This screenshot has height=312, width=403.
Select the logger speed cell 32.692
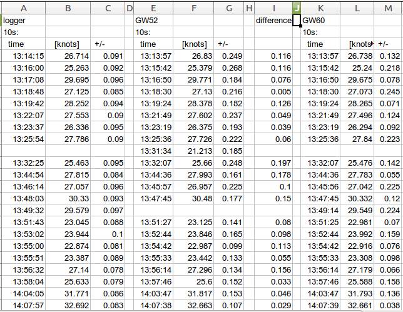[x=68, y=306]
